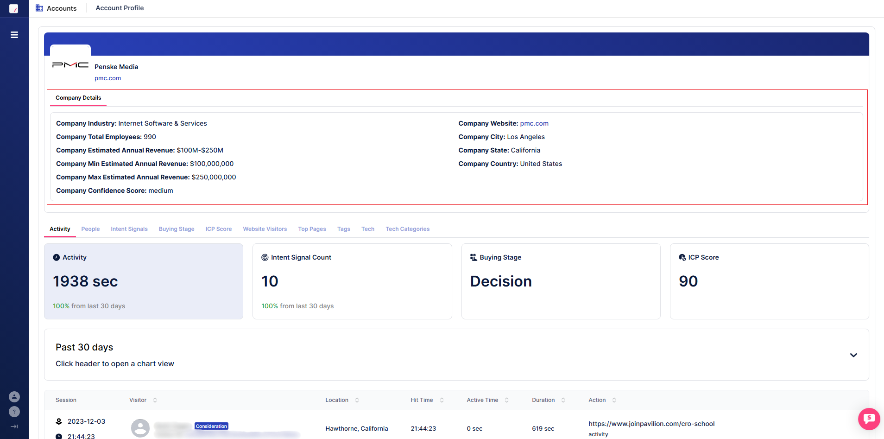The width and height of the screenshot is (884, 439).
Task: Sort the table by Visitor column
Action: [x=155, y=400]
